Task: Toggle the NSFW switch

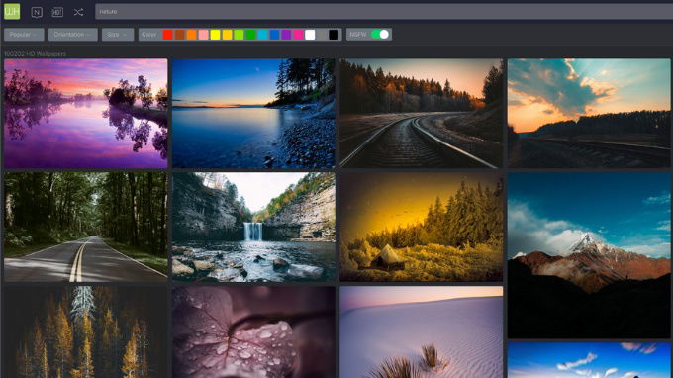Action: point(380,35)
